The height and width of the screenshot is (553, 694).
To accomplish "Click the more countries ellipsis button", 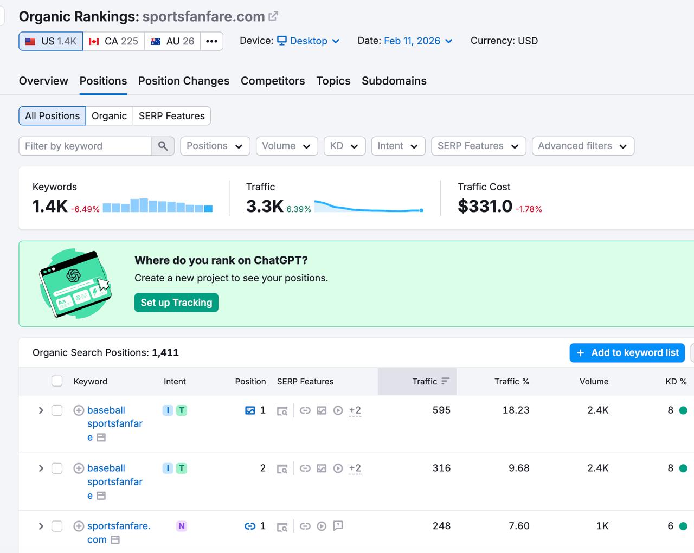I will click(211, 41).
